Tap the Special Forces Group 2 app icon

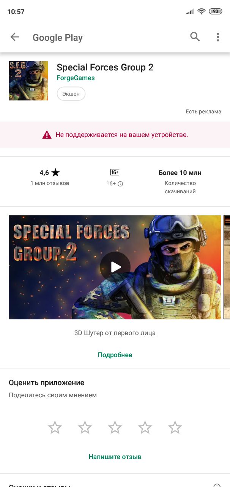coord(28,81)
